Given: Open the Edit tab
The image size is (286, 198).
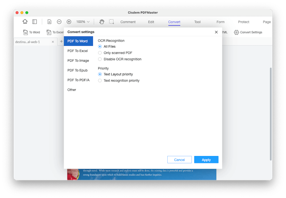Looking at the screenshot, I should 151,22.
